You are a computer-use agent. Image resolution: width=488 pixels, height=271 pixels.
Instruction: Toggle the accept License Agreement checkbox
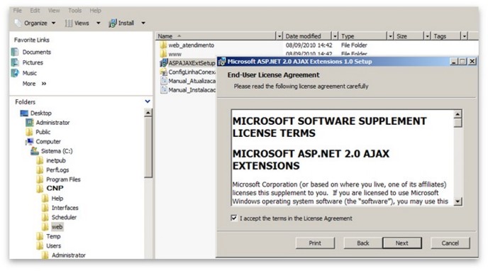click(x=234, y=218)
